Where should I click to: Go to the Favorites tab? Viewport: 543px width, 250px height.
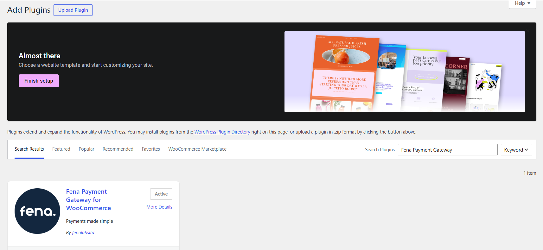151,149
